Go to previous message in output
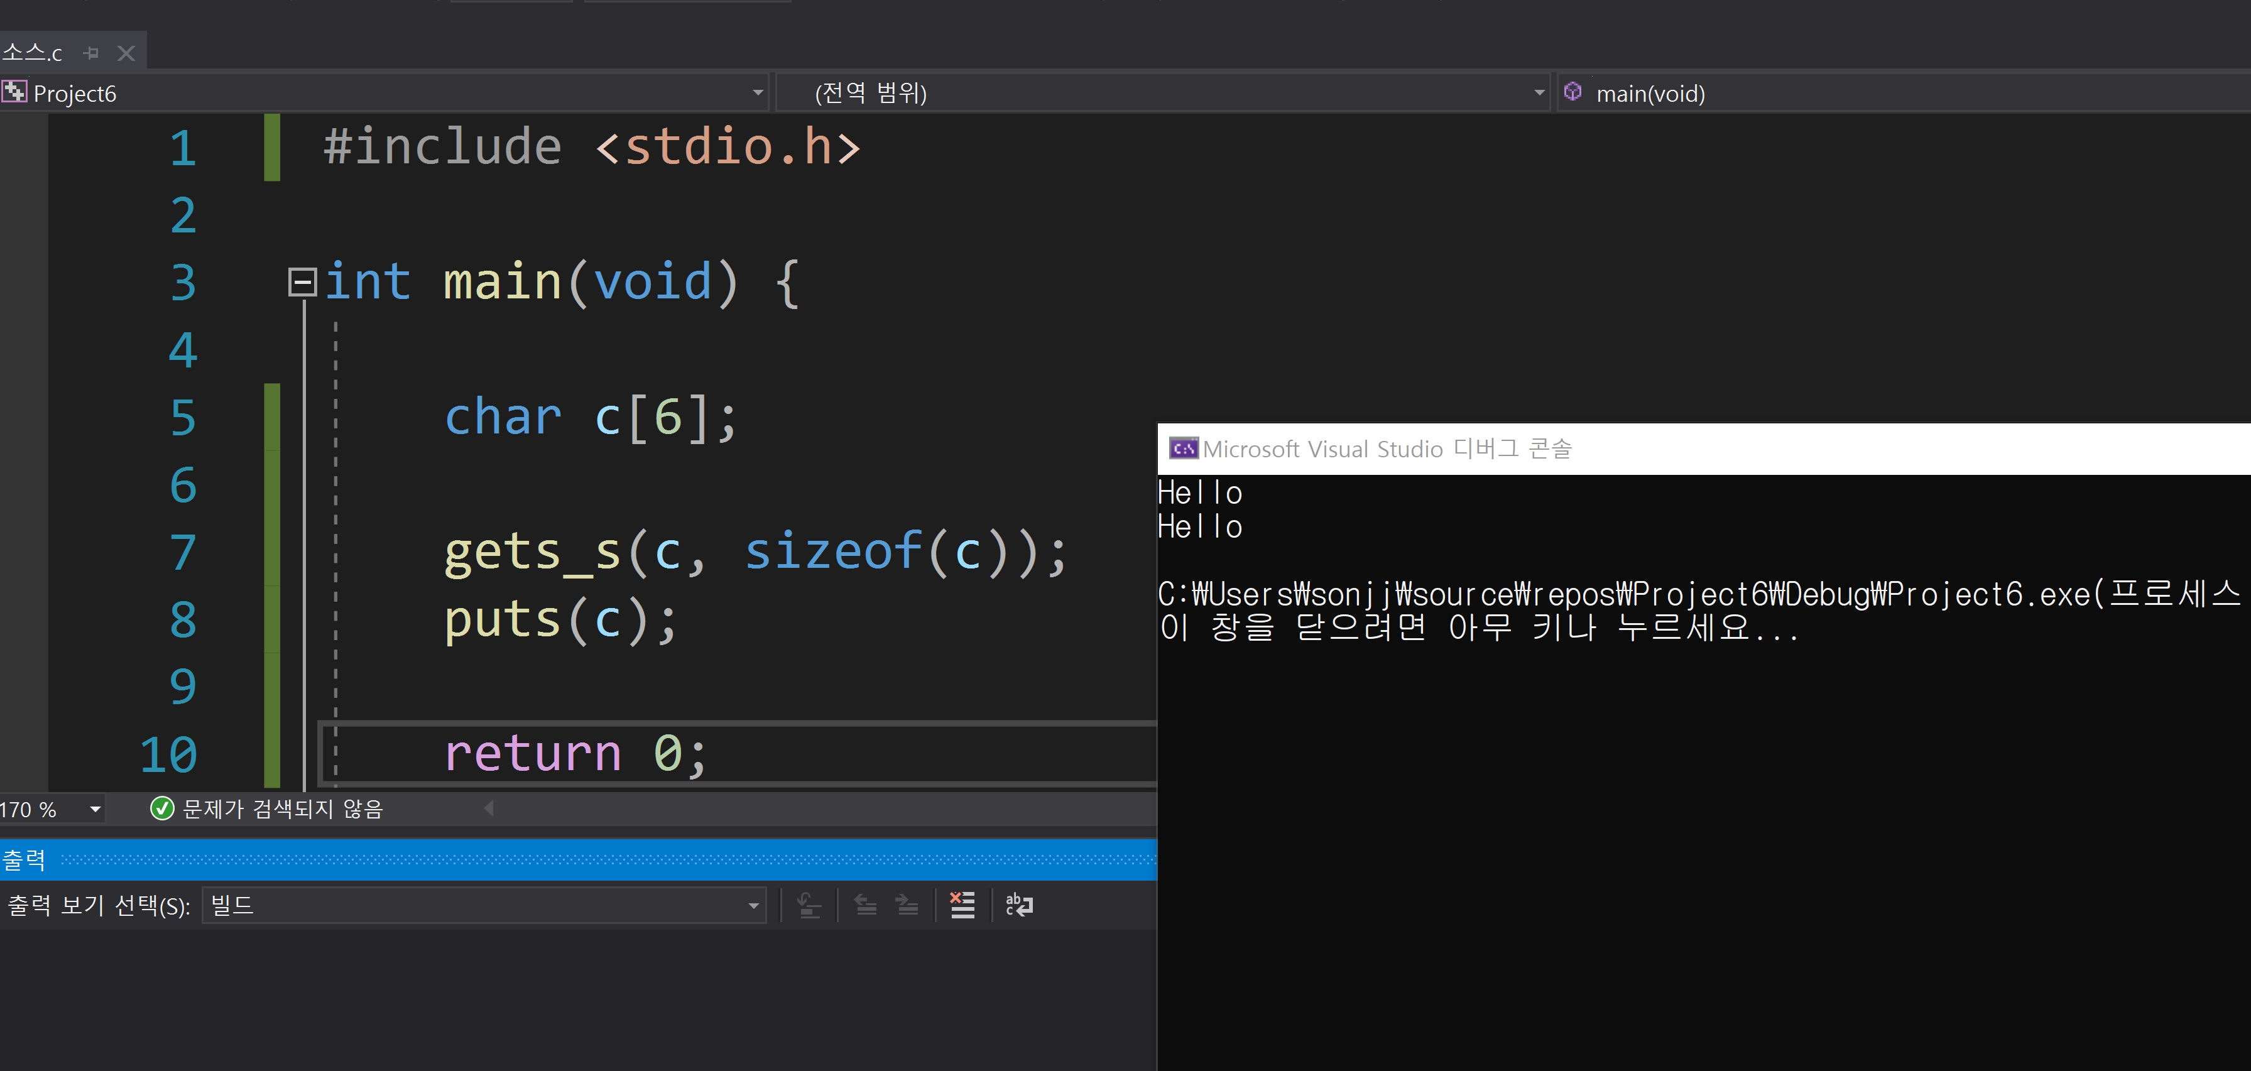Image resolution: width=2251 pixels, height=1071 pixels. (865, 905)
